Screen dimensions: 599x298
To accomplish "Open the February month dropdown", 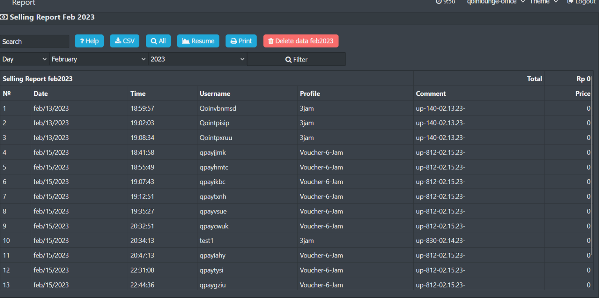I will coord(98,59).
